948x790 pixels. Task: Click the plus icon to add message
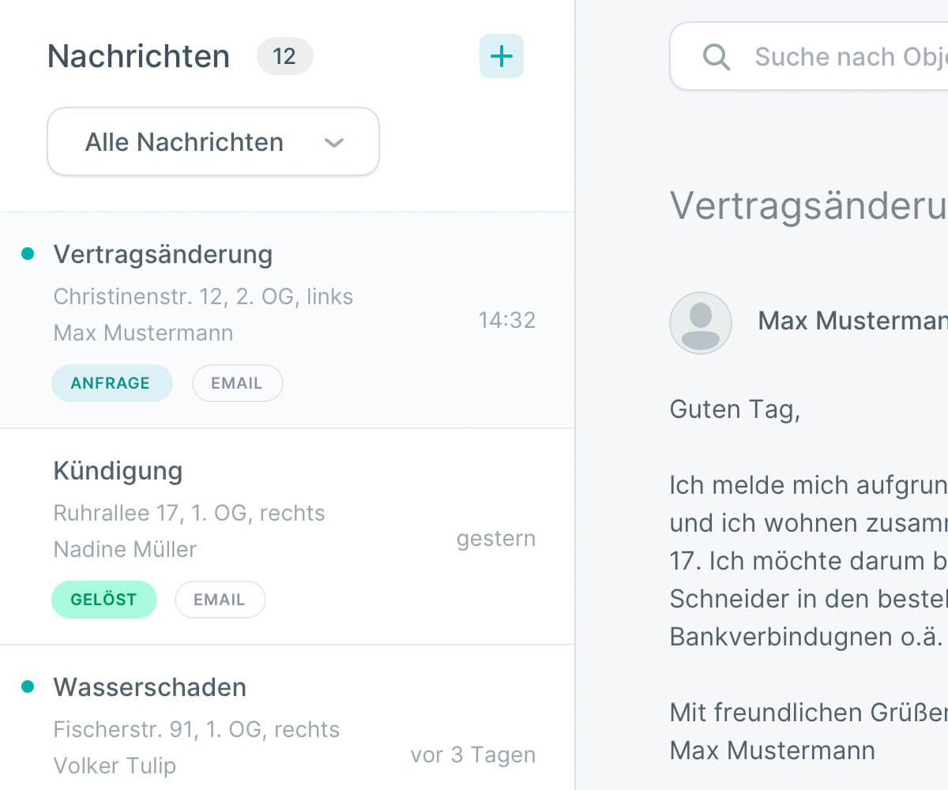tap(502, 56)
